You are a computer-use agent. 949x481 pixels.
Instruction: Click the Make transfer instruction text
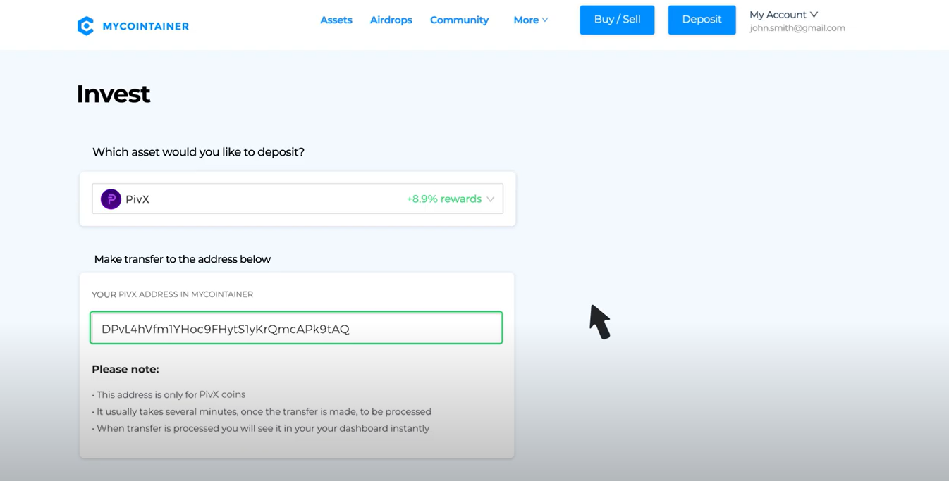tap(182, 259)
